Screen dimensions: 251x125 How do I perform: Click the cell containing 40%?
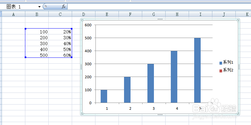[x=60, y=44]
